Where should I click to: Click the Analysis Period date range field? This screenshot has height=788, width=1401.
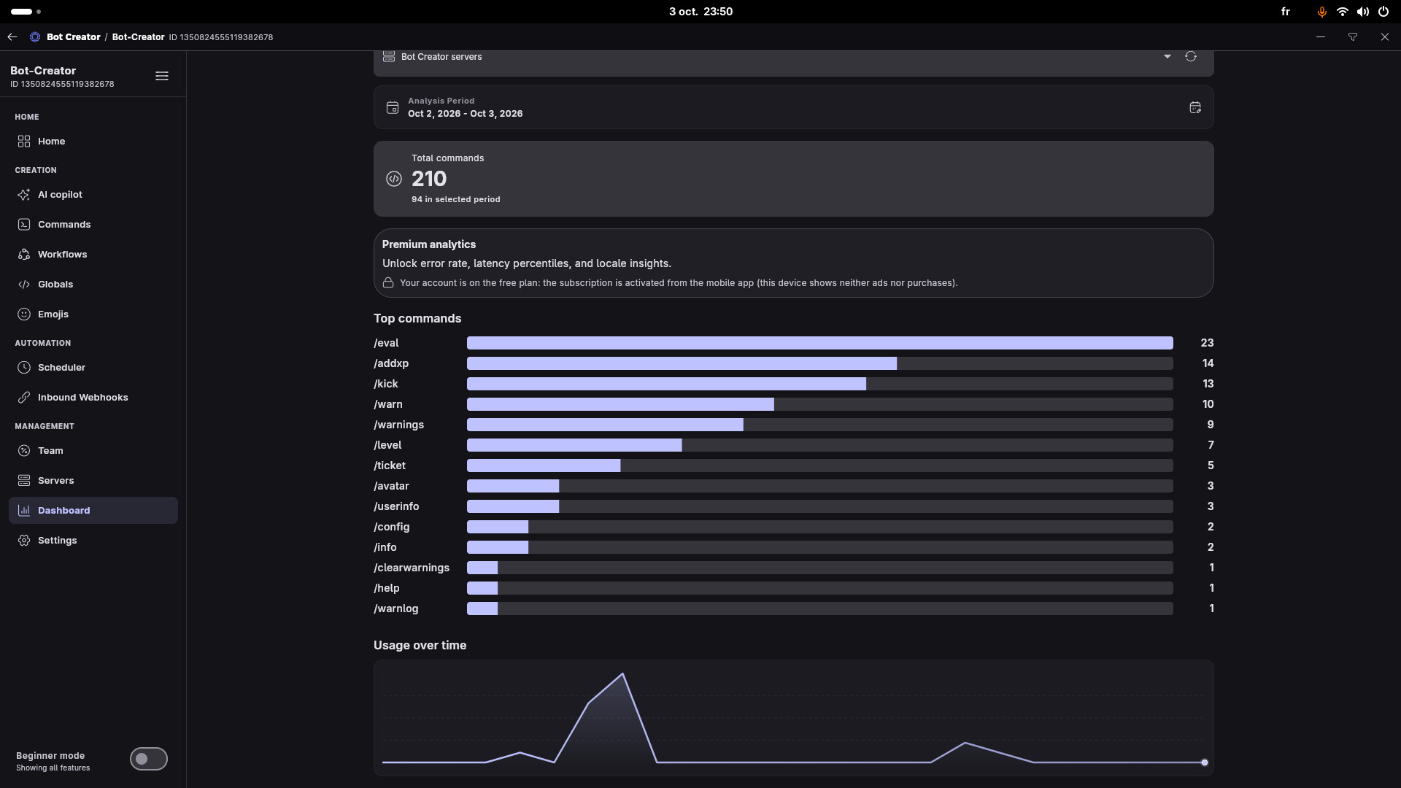[794, 108]
